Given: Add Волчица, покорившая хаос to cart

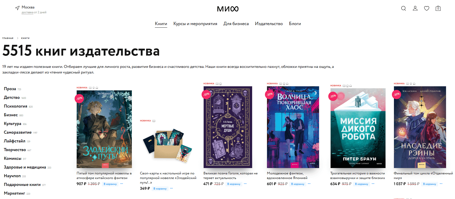Looking at the screenshot, I should pos(298,184).
